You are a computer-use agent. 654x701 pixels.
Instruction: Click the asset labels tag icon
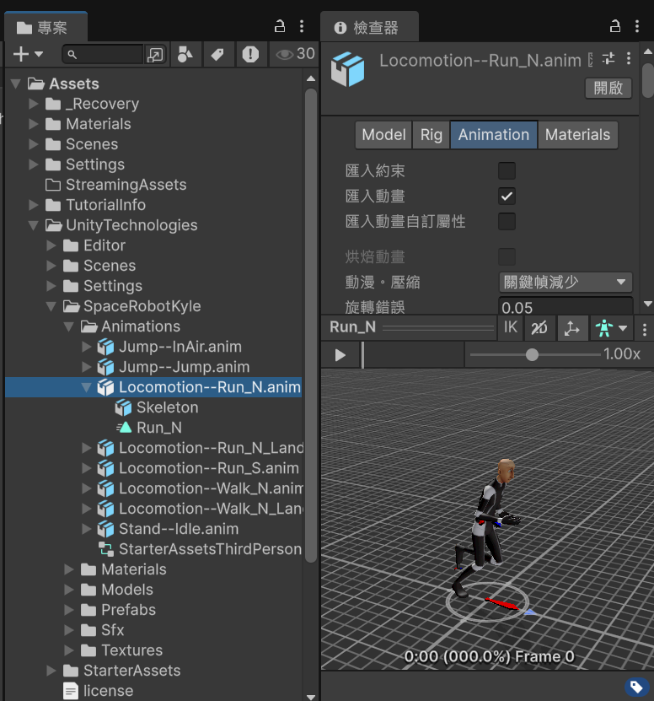tap(636, 687)
